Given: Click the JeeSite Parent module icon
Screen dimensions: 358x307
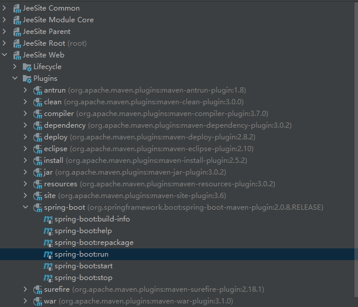Looking at the screenshot, I should [x=17, y=32].
